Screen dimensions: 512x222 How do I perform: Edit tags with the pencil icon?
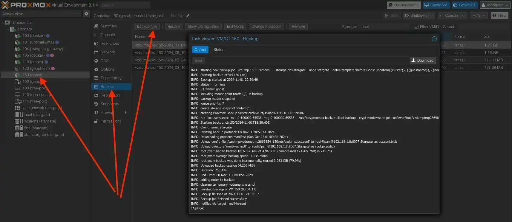coord(188,16)
